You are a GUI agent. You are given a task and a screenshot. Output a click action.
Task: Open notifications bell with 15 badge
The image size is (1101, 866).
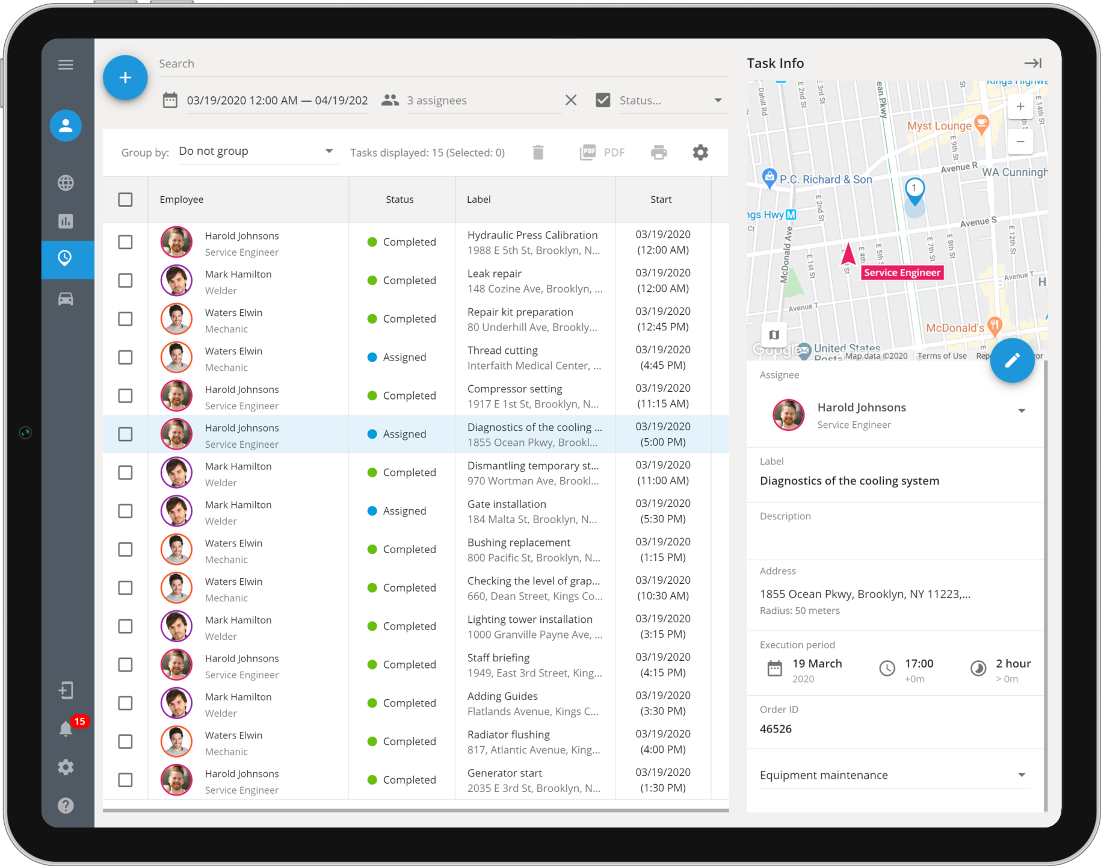66,729
